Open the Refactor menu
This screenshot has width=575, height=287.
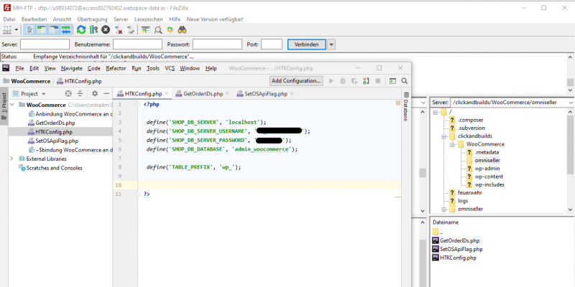115,68
